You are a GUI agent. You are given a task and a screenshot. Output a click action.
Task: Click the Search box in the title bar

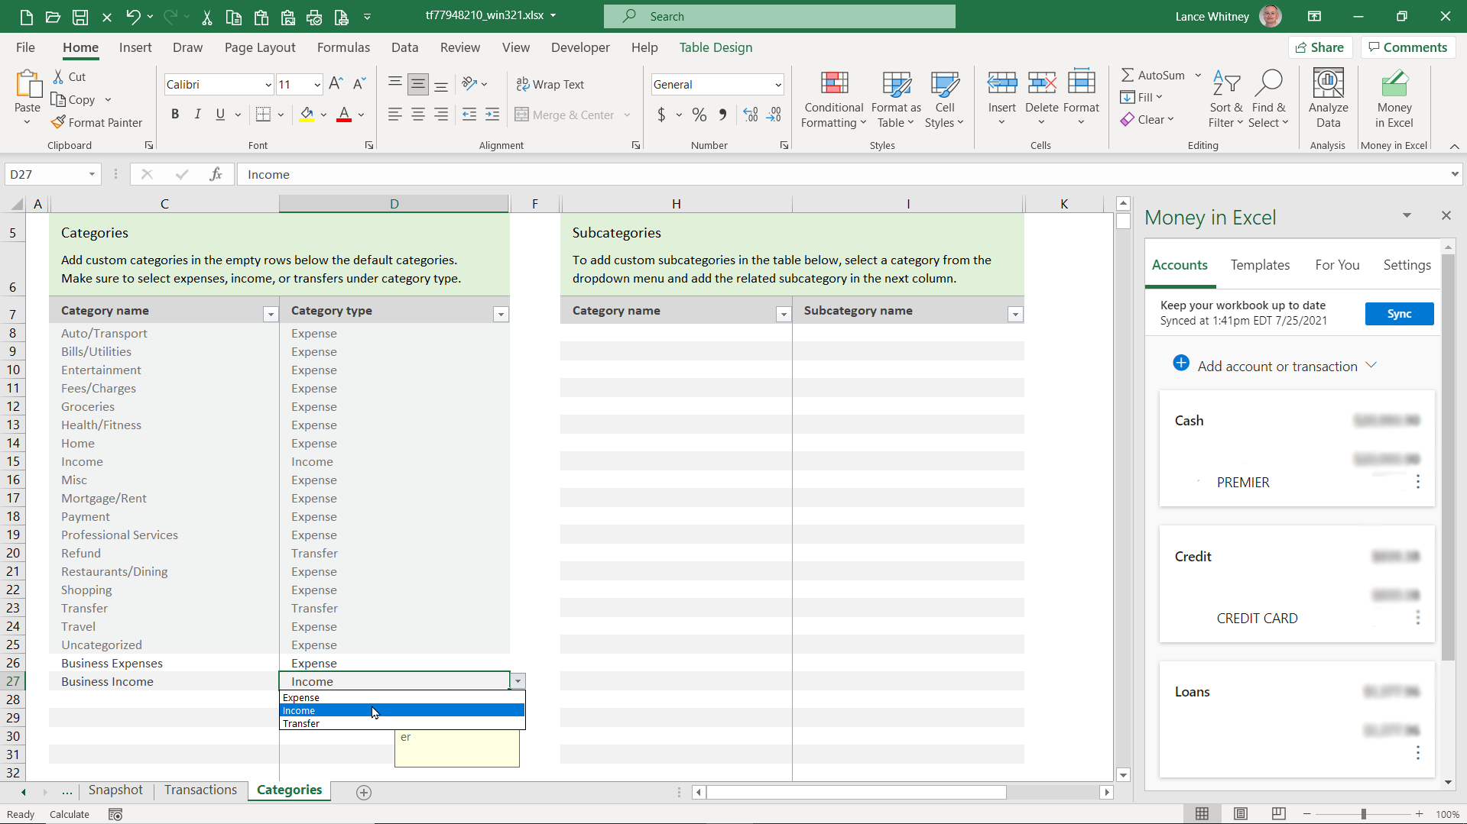click(779, 16)
